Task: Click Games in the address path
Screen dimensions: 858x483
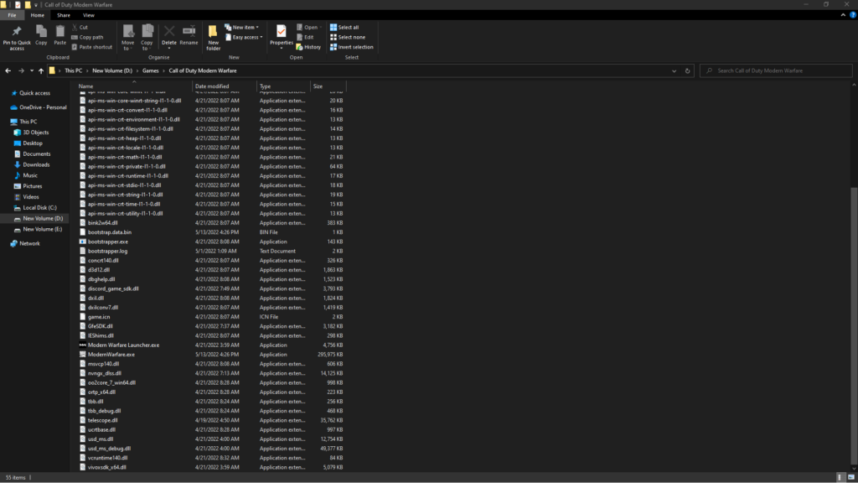Action: (x=151, y=70)
